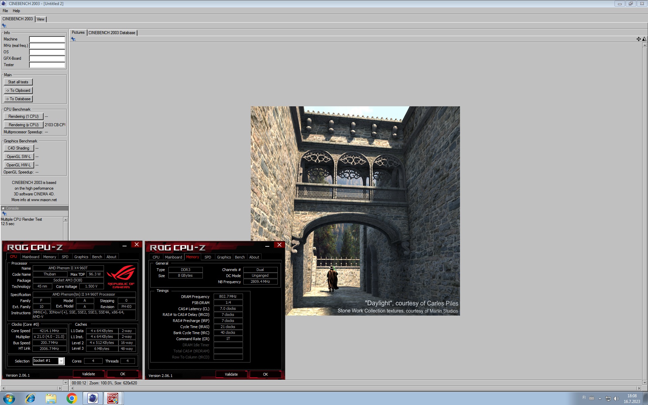648x405 pixels.
Task: Minimize the CPU-Z window showing the Memory tab
Action: (x=267, y=246)
